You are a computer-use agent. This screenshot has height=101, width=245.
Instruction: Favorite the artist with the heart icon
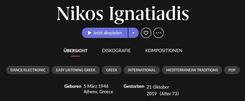146,33
